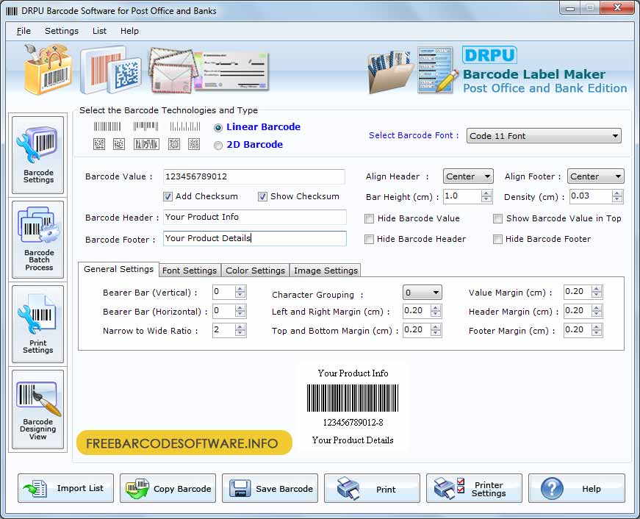Screen dimensions: 640x519
Task: Switch to the Image Settings tab
Action: pos(326,271)
